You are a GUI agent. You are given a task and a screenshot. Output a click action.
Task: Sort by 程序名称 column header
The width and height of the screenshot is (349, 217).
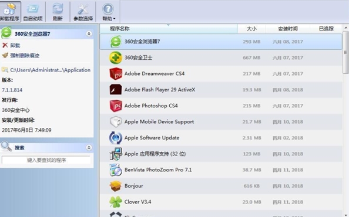[169, 29]
